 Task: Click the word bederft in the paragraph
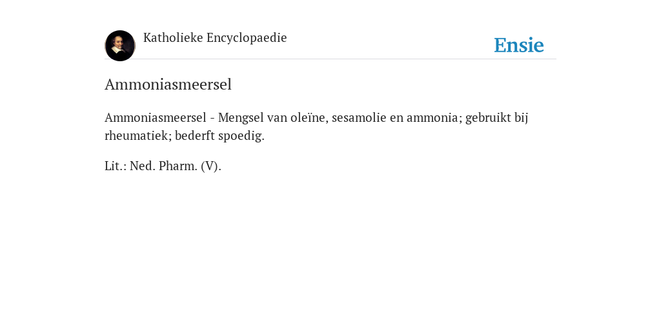click(x=194, y=136)
